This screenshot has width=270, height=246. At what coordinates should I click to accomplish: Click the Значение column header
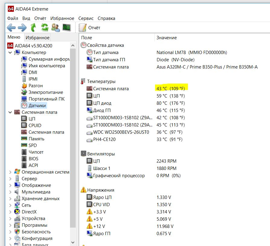[167, 37]
